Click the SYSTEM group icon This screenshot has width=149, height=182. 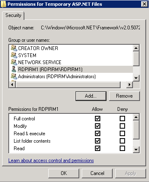(14, 55)
